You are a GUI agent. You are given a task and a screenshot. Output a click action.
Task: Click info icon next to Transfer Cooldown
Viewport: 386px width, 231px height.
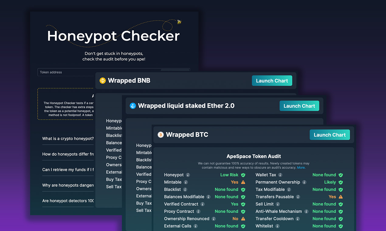[x=298, y=219]
